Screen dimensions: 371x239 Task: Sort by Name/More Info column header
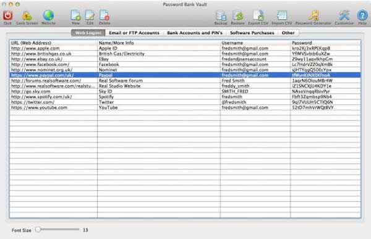click(x=159, y=43)
